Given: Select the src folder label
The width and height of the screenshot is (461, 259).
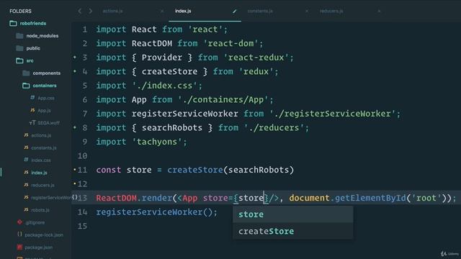Looking at the screenshot, I should click(x=30, y=60).
